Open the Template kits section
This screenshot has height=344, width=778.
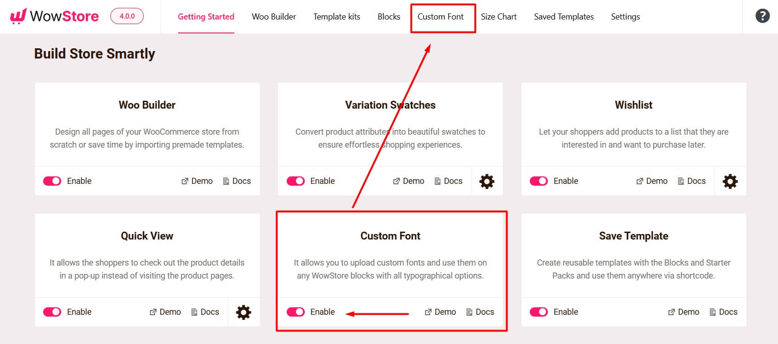point(337,17)
